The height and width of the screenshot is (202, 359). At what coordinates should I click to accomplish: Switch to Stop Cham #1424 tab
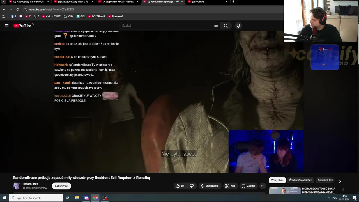tap(117, 2)
